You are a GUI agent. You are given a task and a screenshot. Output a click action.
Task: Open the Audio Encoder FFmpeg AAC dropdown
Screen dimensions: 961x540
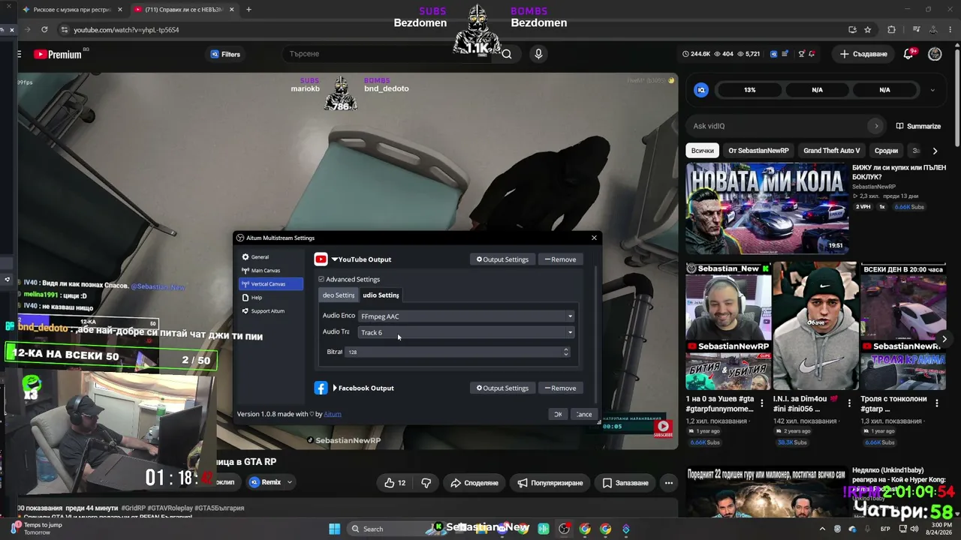click(x=465, y=316)
